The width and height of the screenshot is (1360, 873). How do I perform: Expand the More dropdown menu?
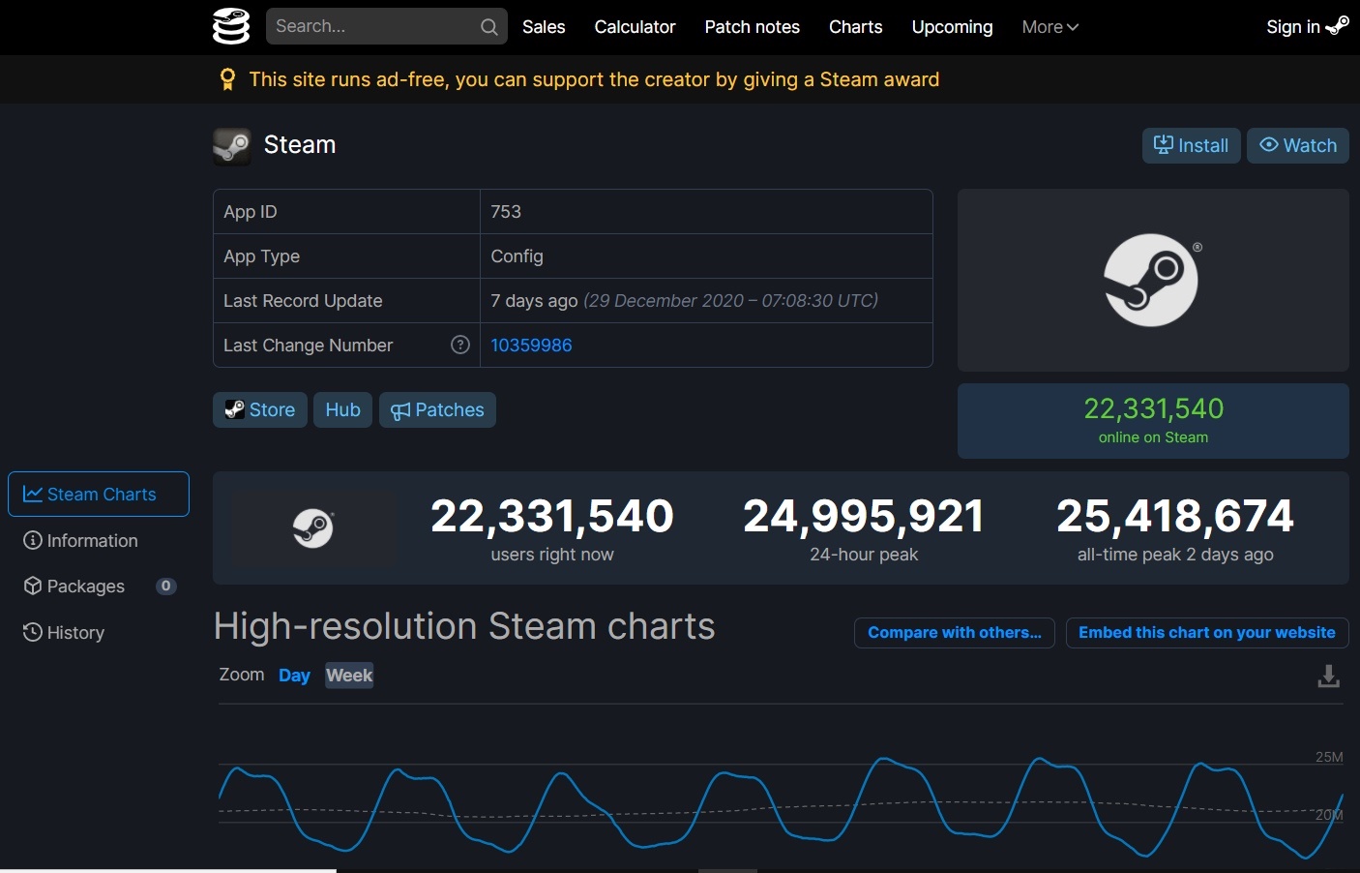(1050, 27)
